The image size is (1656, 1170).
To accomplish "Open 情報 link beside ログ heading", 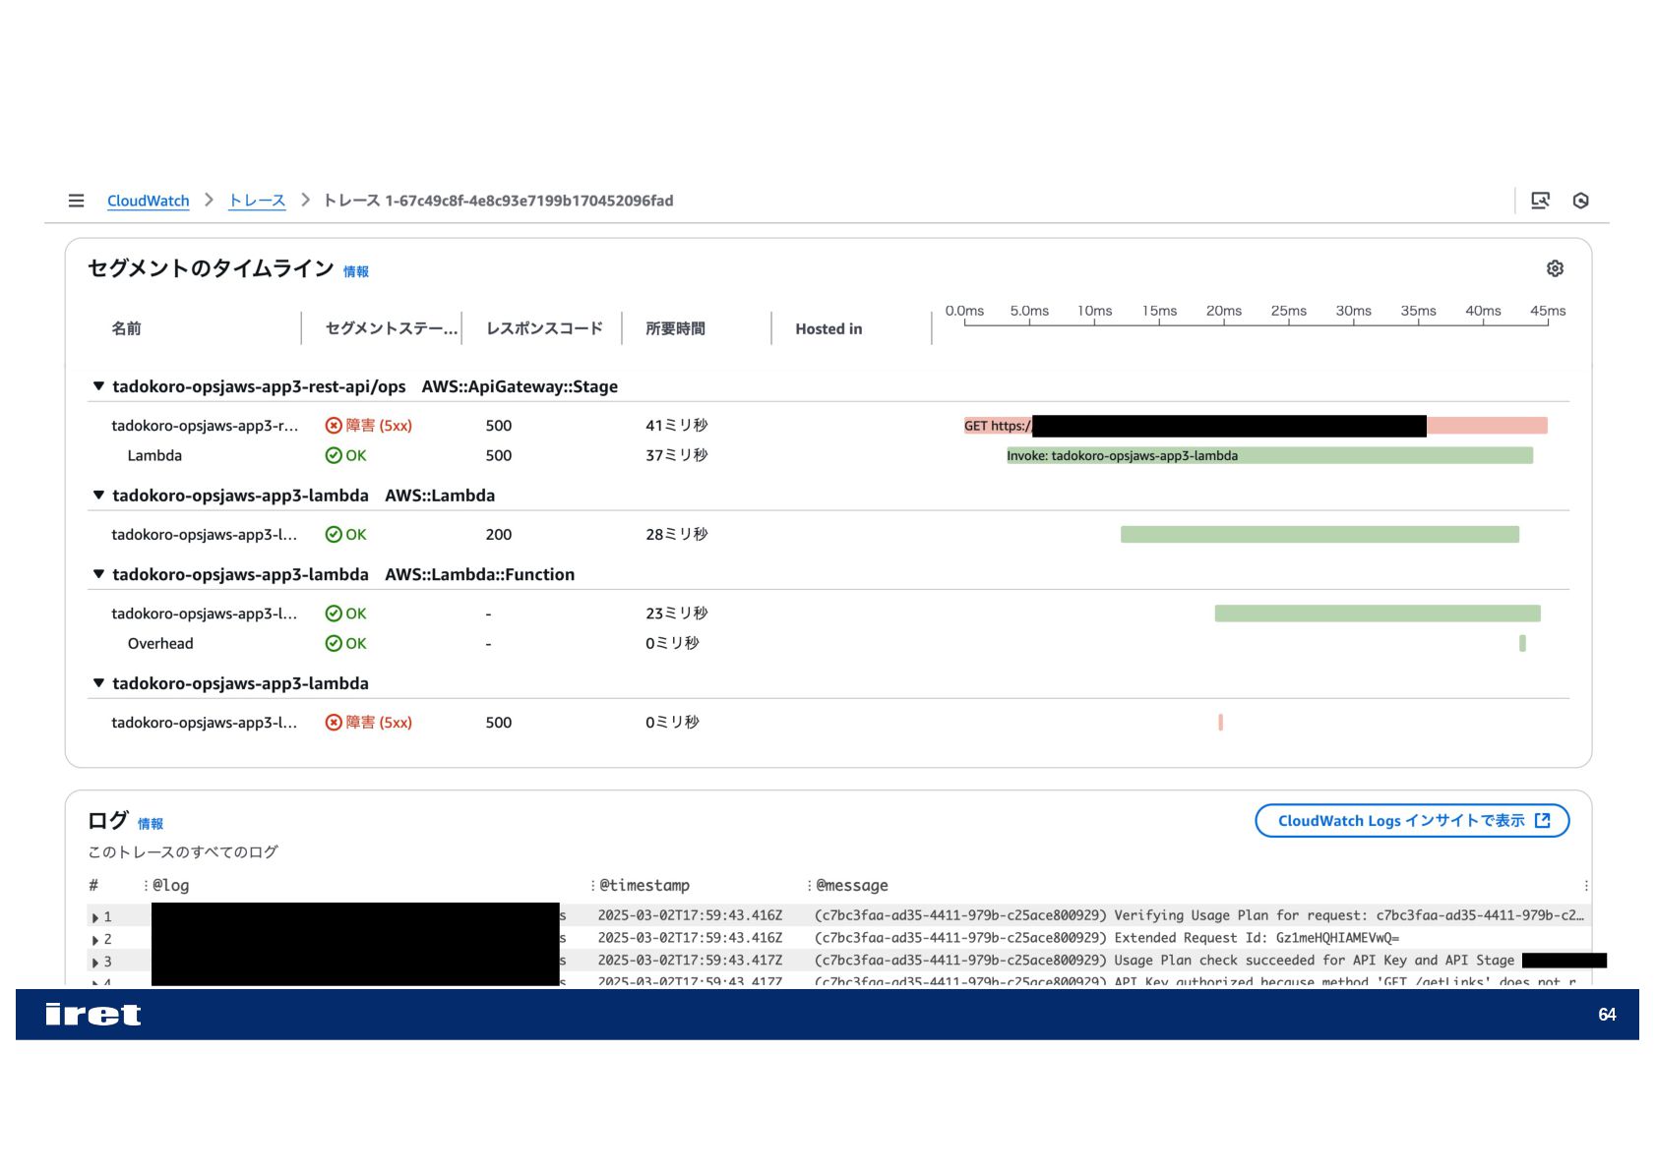I will 151,824.
